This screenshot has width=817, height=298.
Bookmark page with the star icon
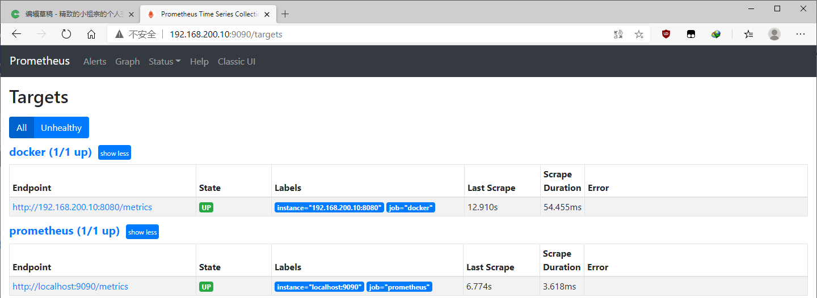click(x=639, y=34)
